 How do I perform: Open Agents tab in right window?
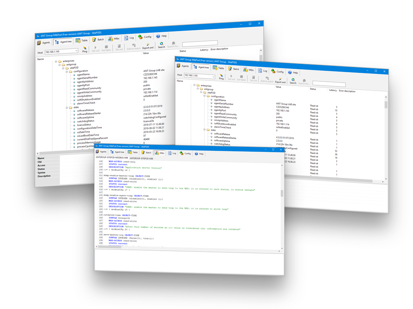(x=183, y=66)
